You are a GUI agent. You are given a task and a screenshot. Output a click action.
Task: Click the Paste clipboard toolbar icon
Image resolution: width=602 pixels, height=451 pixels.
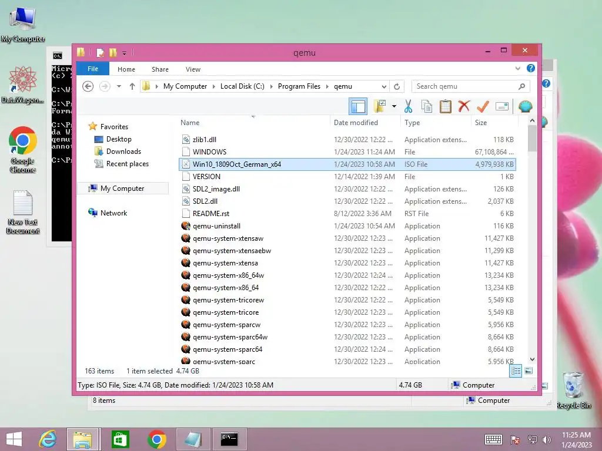(446, 106)
